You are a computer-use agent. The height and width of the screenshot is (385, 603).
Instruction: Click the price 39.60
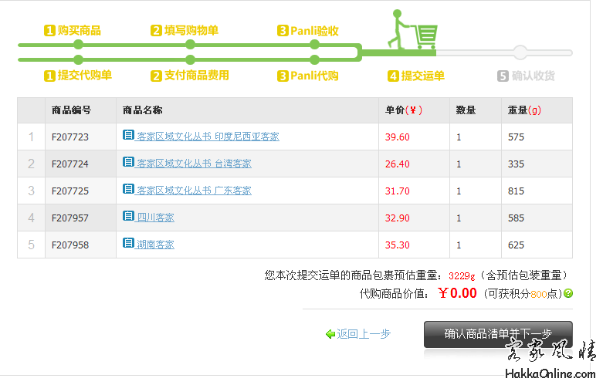[x=398, y=137]
